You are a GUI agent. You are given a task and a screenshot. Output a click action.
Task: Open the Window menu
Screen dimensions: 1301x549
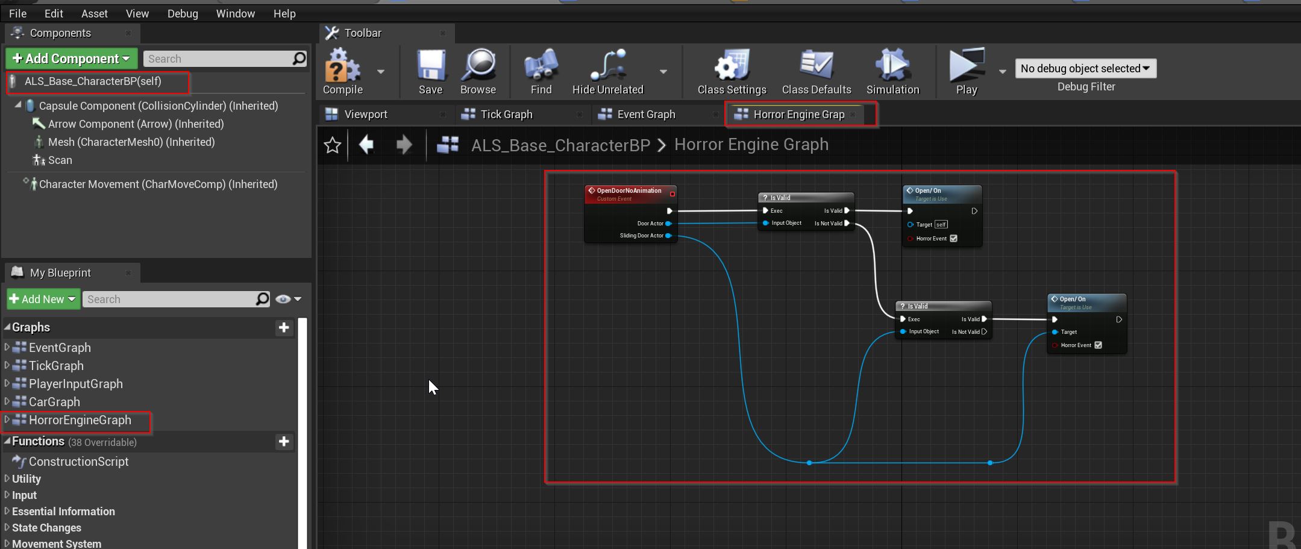(x=235, y=13)
